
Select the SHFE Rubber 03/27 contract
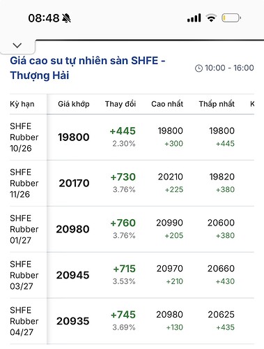[24, 275]
